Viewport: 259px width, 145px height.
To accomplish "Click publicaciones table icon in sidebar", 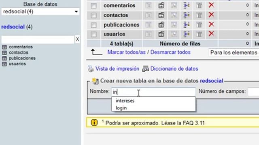I will tap(4, 58).
